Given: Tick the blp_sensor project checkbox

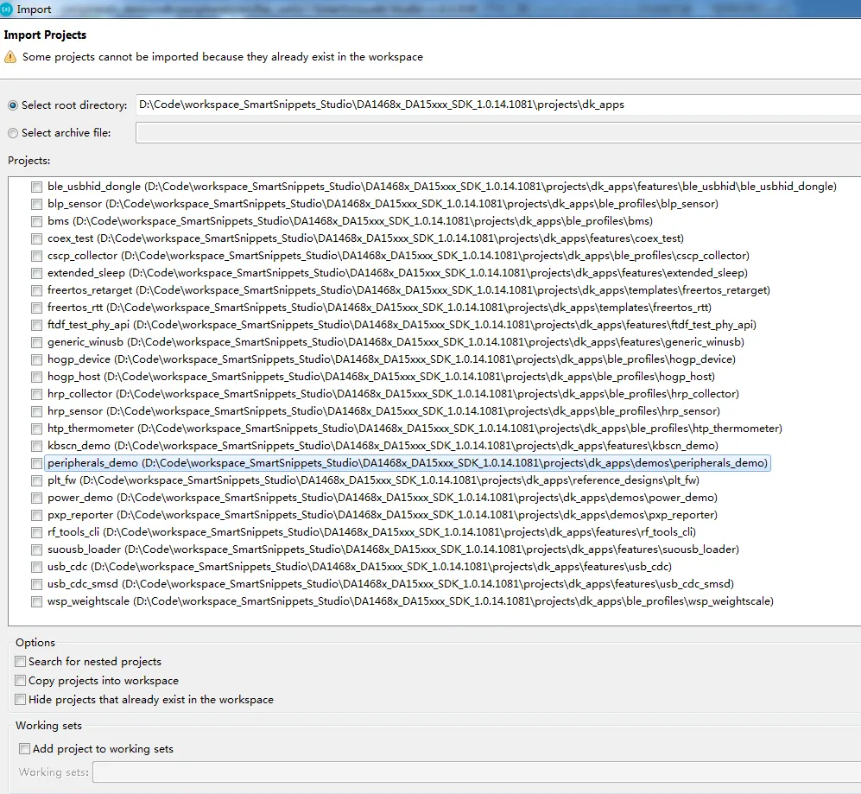Looking at the screenshot, I should 36,204.
